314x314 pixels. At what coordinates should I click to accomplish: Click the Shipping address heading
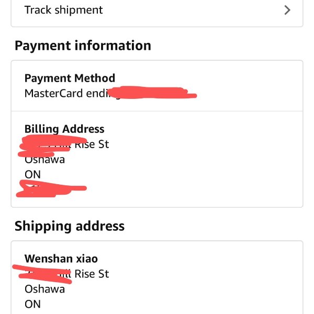point(70,226)
